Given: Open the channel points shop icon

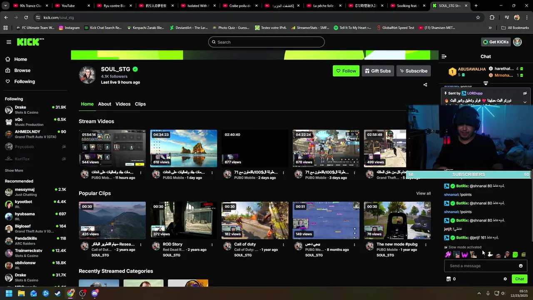Looking at the screenshot, I should click(x=448, y=279).
